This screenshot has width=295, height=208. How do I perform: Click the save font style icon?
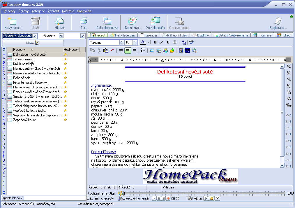click(x=183, y=42)
